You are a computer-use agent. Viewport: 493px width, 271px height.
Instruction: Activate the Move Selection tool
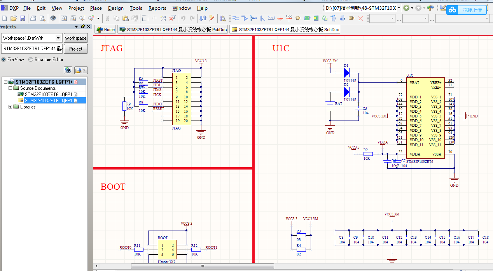point(154,18)
